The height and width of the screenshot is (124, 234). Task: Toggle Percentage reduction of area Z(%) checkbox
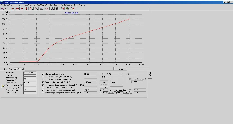click(x=101, y=90)
